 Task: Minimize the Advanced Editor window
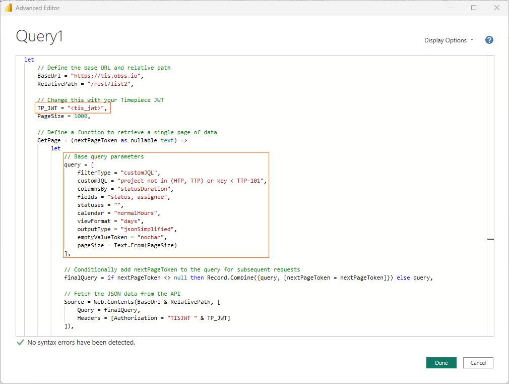coord(451,8)
